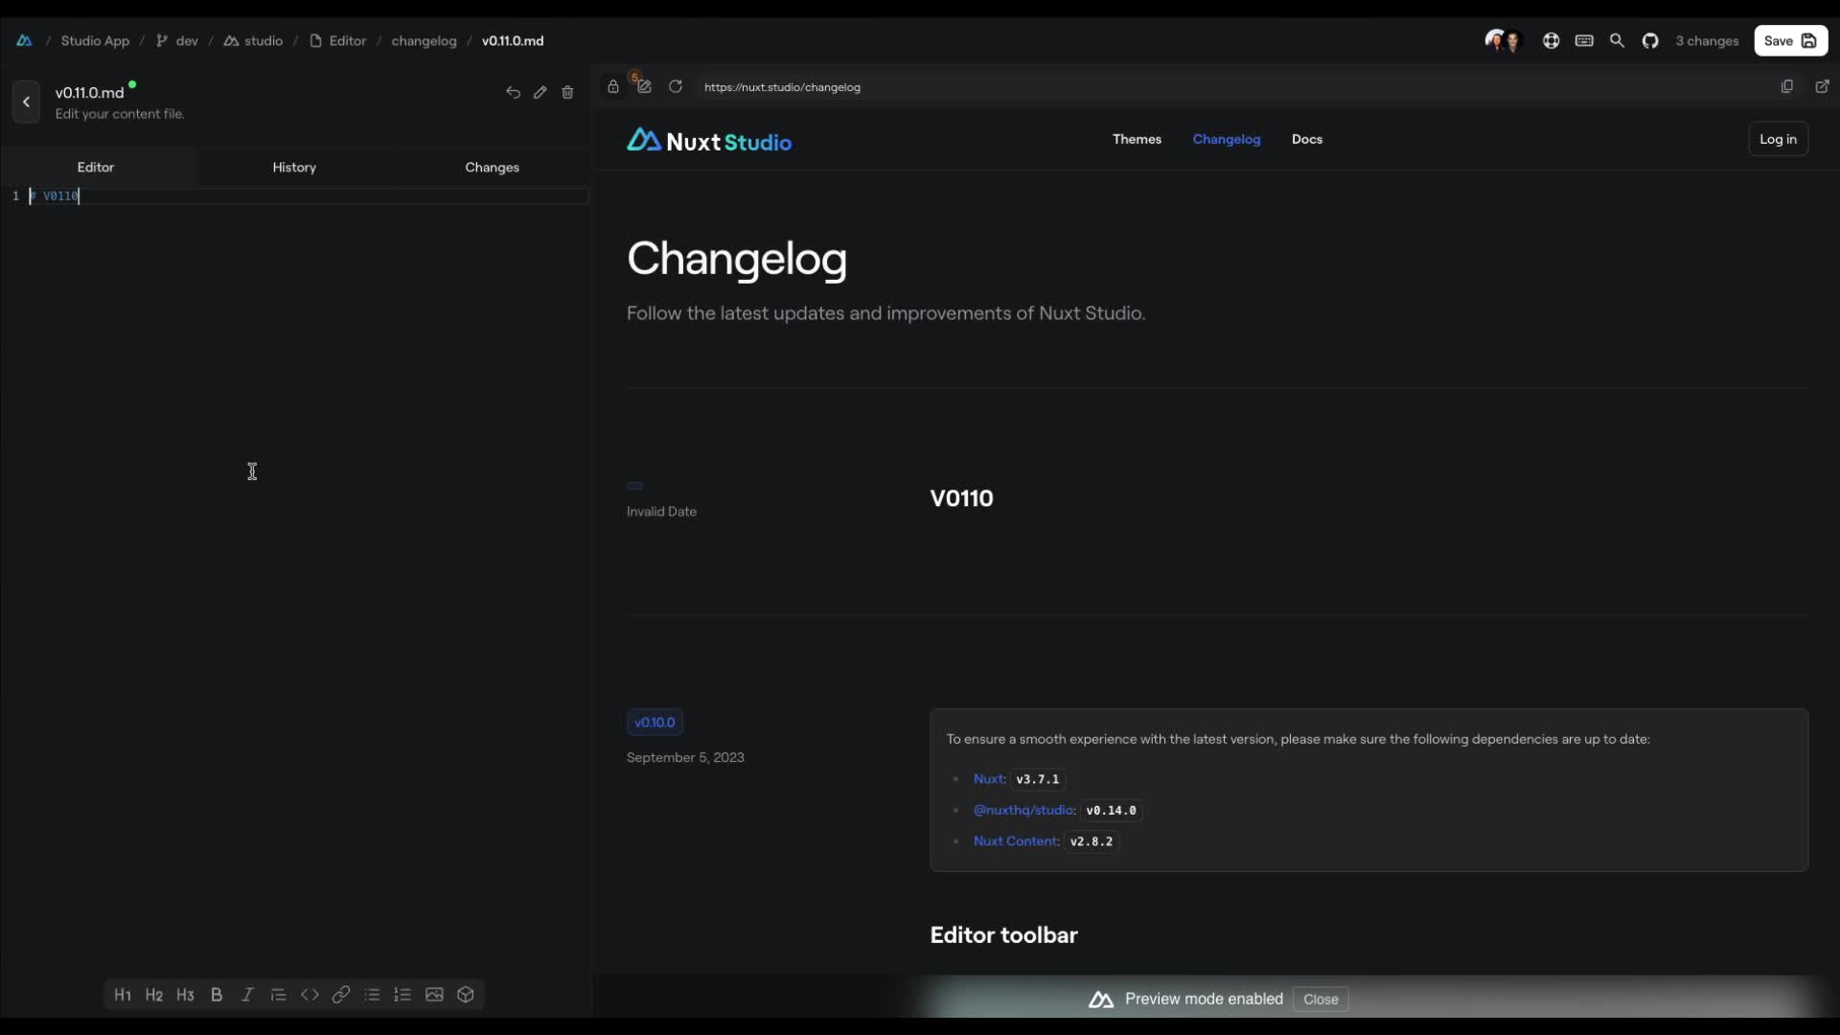Click the Editor toolbar heading

click(x=1003, y=935)
